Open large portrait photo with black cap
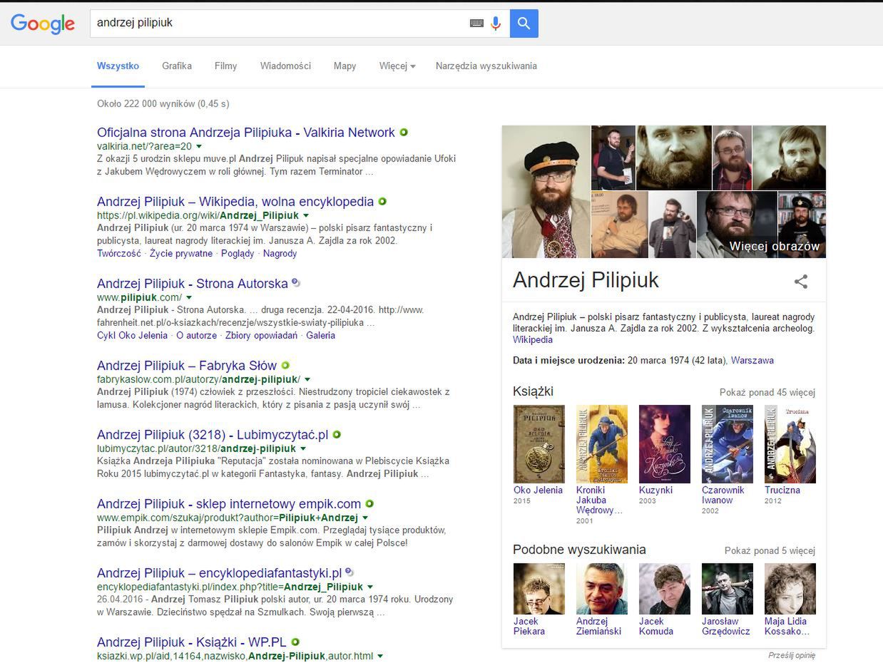The image size is (883, 663). 546,192
